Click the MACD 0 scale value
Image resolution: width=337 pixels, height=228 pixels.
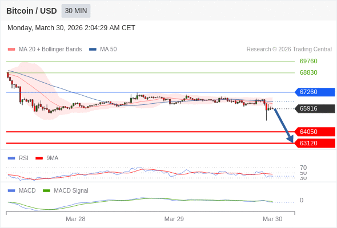[x=302, y=200]
